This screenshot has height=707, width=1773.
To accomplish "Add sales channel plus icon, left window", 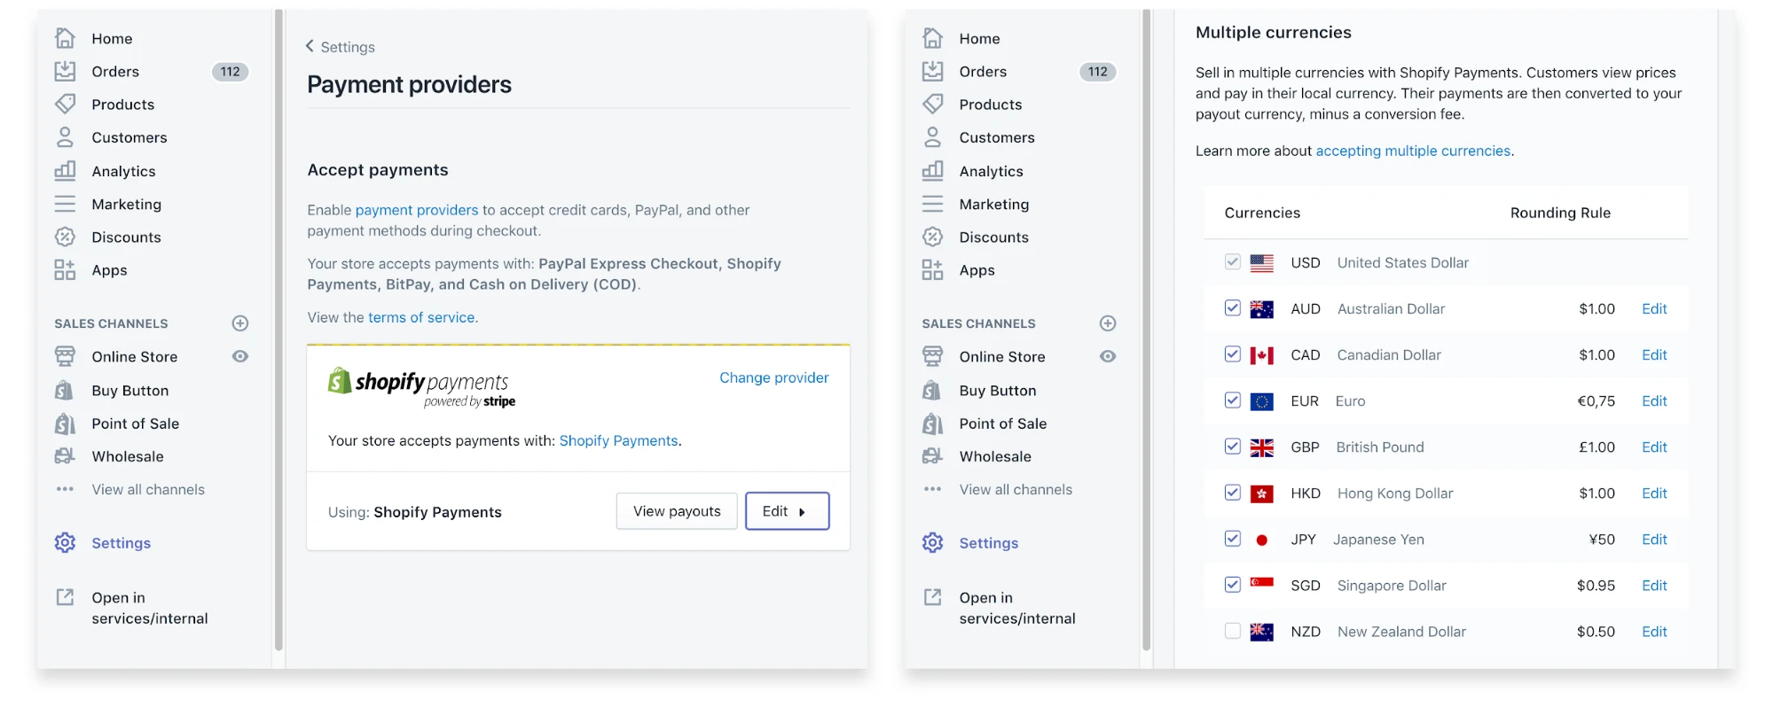I will point(240,323).
